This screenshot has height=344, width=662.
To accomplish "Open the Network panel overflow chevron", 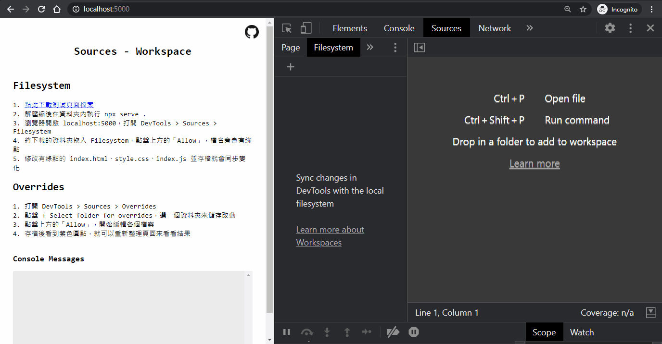I will pos(529,28).
